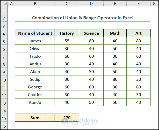
Task: Click Sudip's Math score of 80
Action: tap(115, 79)
